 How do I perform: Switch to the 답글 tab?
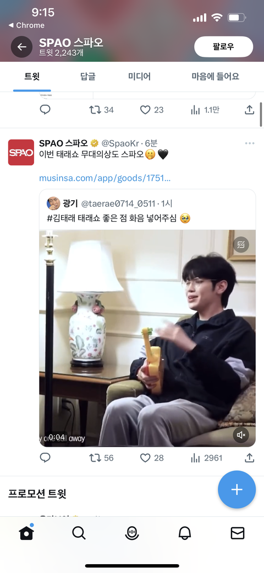tap(87, 76)
